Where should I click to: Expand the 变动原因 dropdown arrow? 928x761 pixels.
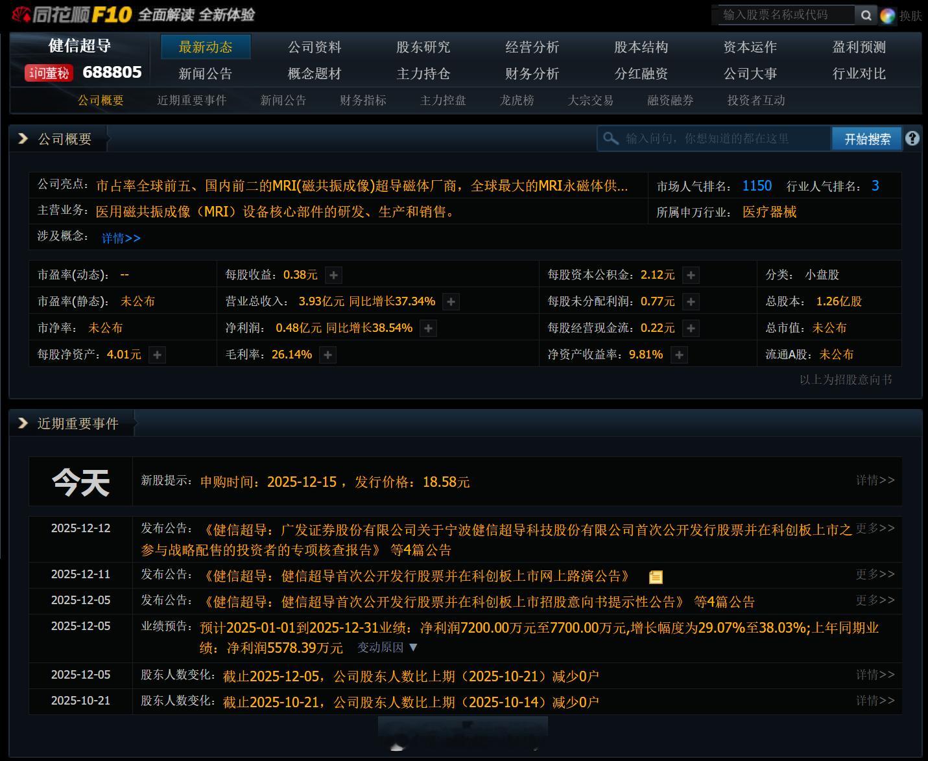click(413, 647)
